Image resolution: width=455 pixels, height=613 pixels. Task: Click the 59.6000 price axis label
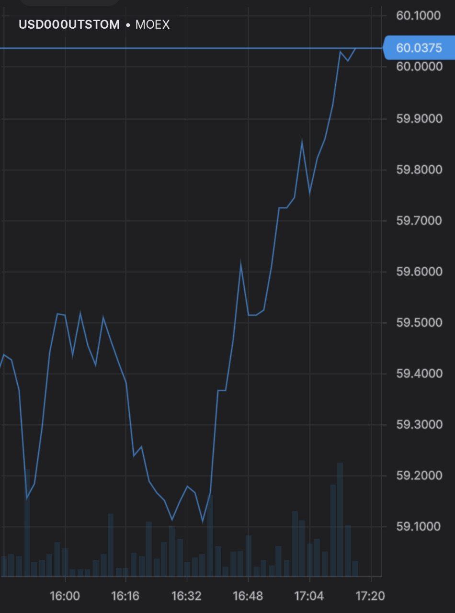coord(419,272)
